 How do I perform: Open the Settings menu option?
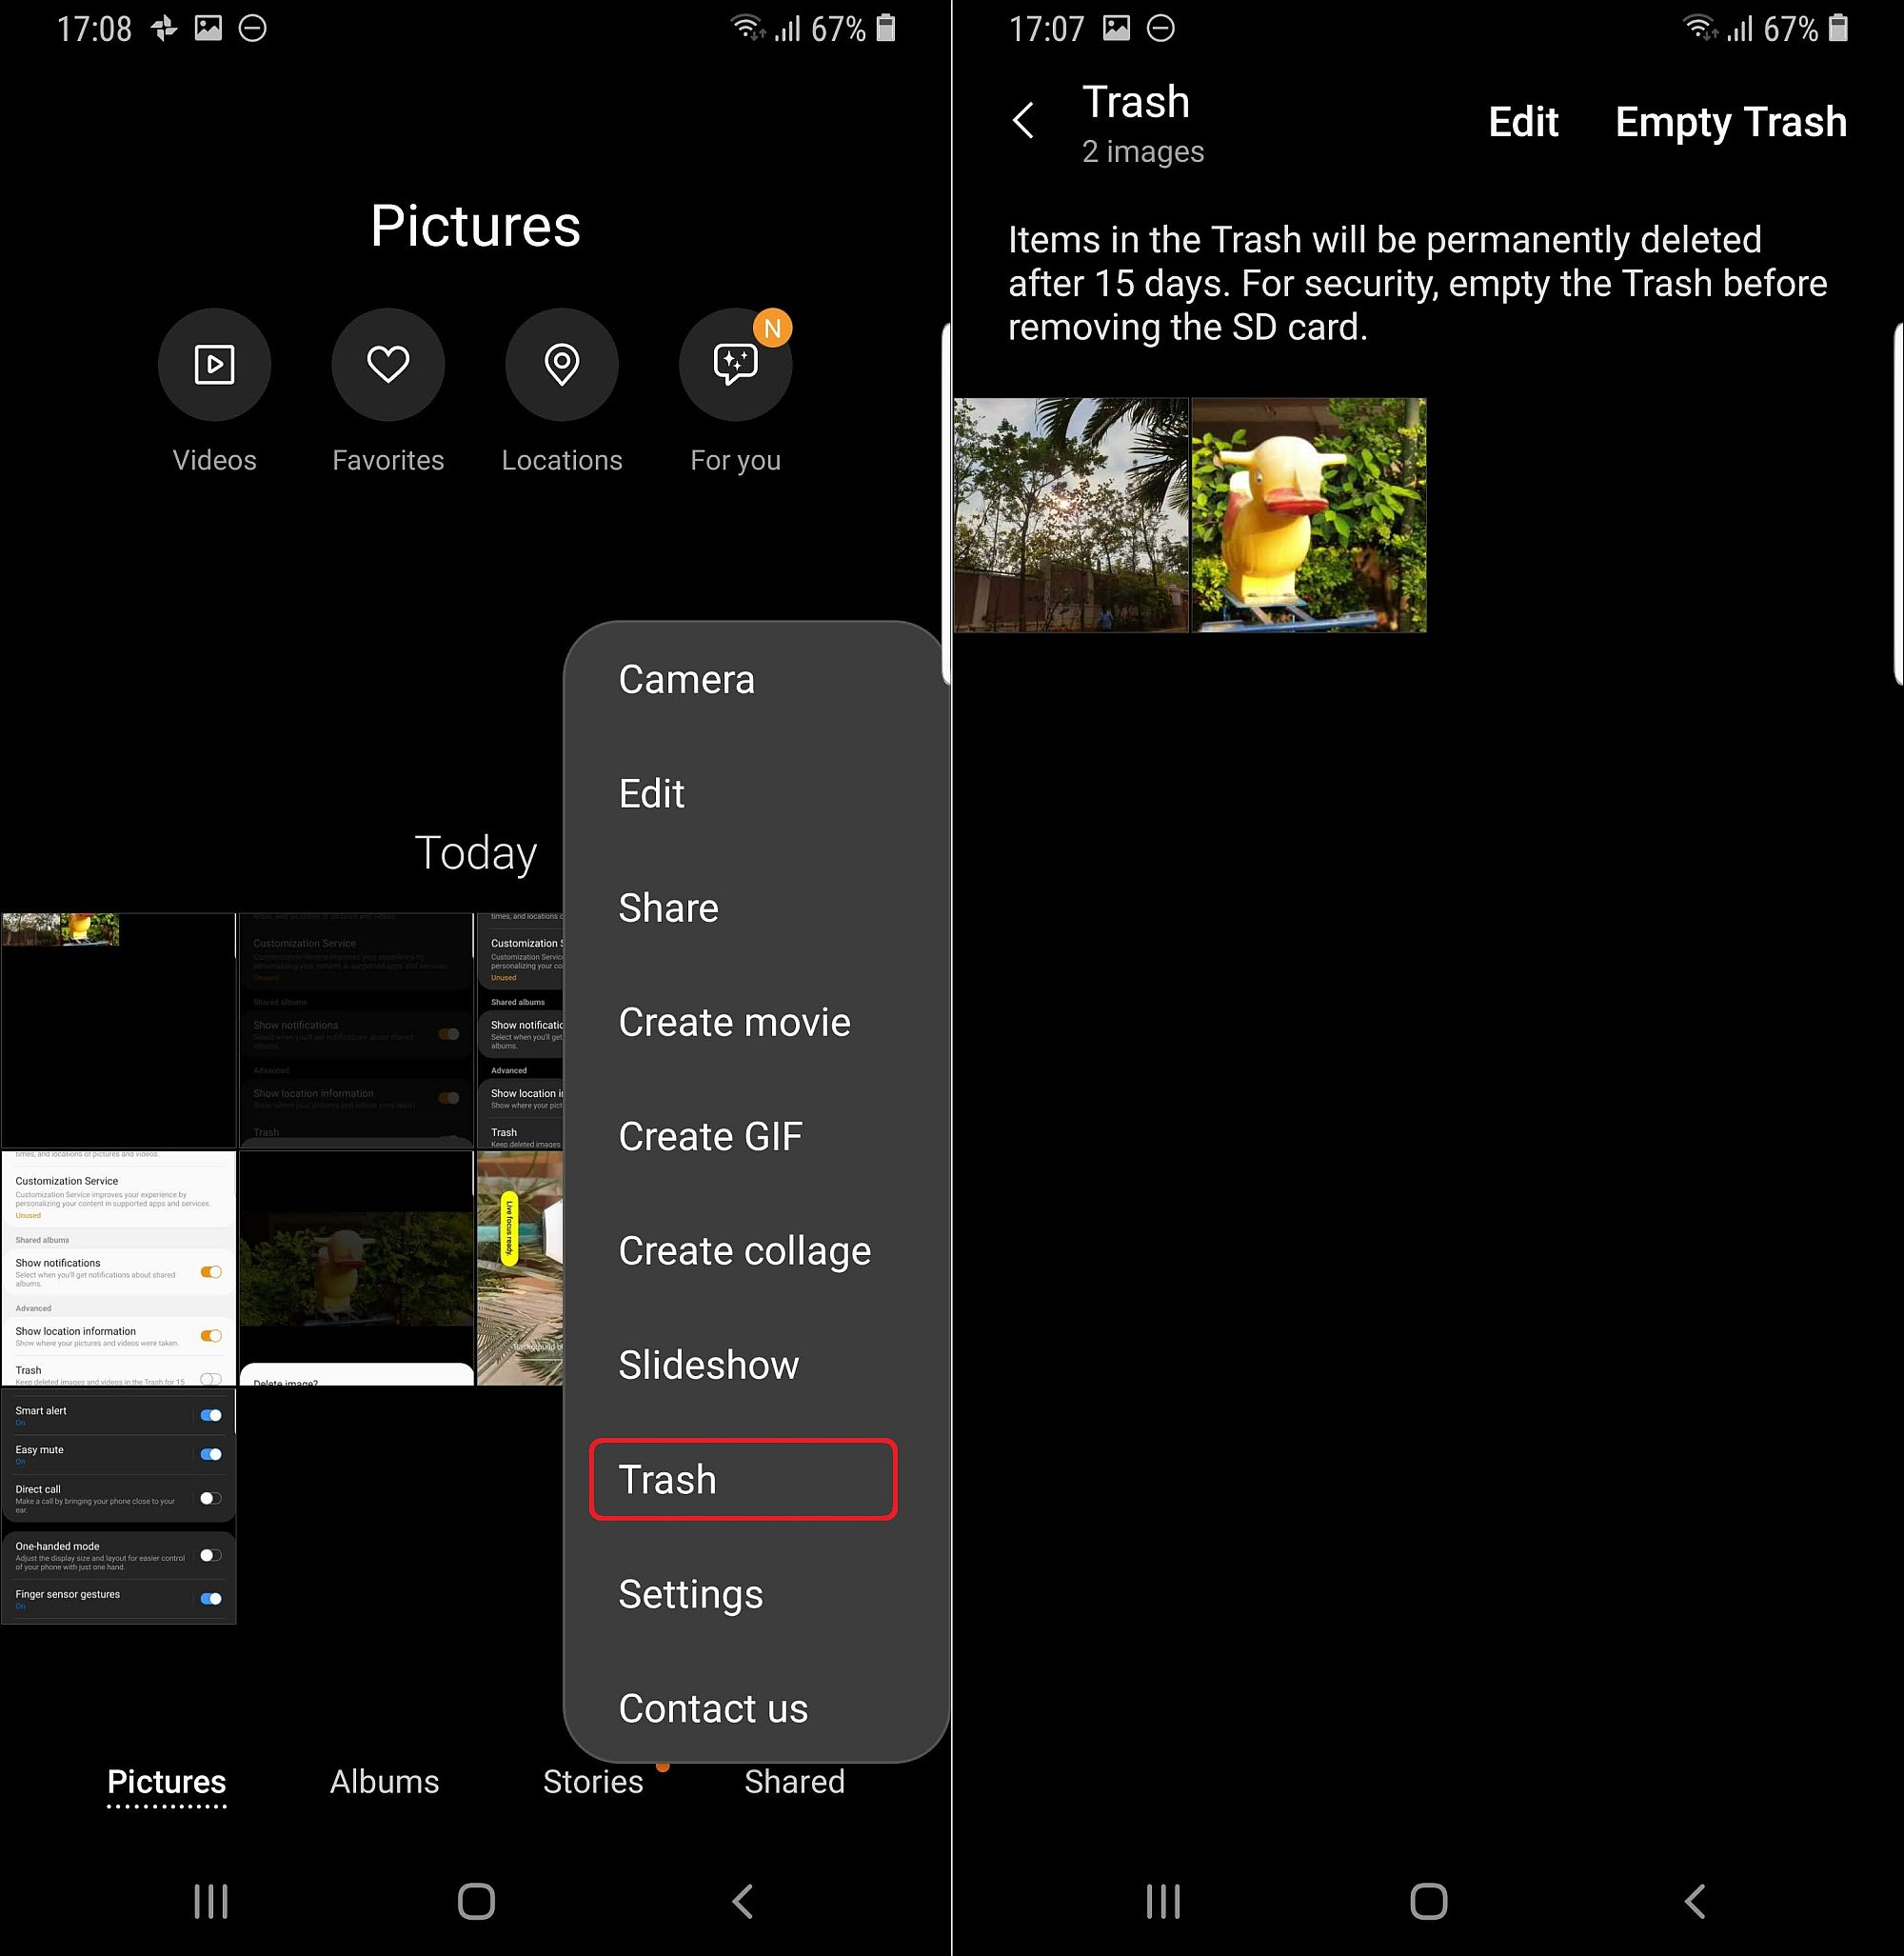[x=691, y=1593]
